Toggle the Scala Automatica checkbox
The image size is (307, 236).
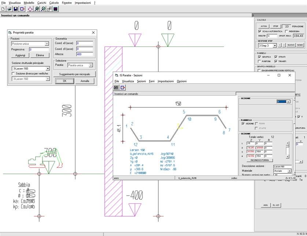(x=260, y=32)
